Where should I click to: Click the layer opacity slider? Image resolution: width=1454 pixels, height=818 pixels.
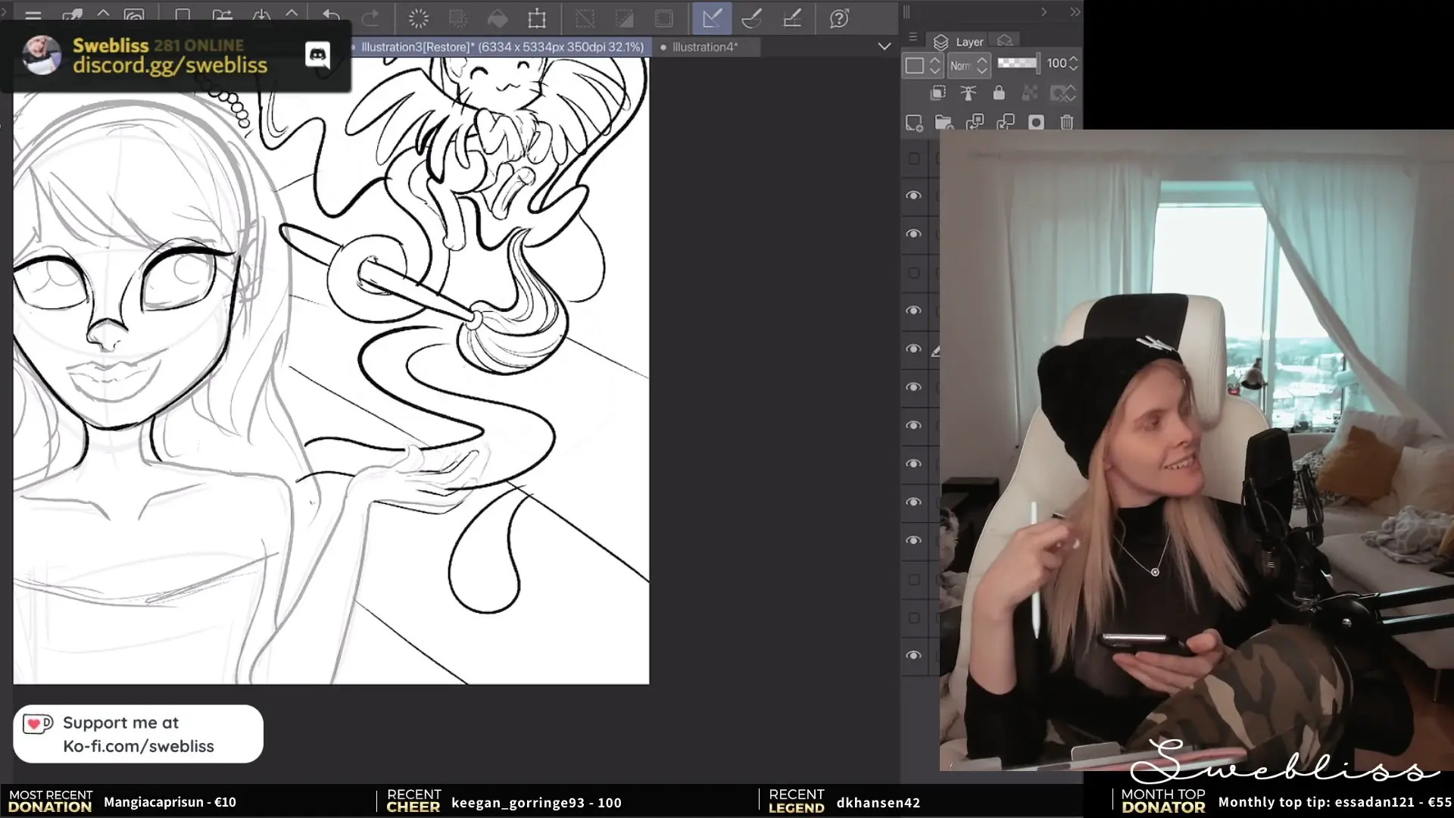point(1017,64)
